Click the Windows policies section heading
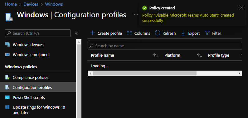This screenshot has height=118, width=248. pyautogui.click(x=21, y=67)
